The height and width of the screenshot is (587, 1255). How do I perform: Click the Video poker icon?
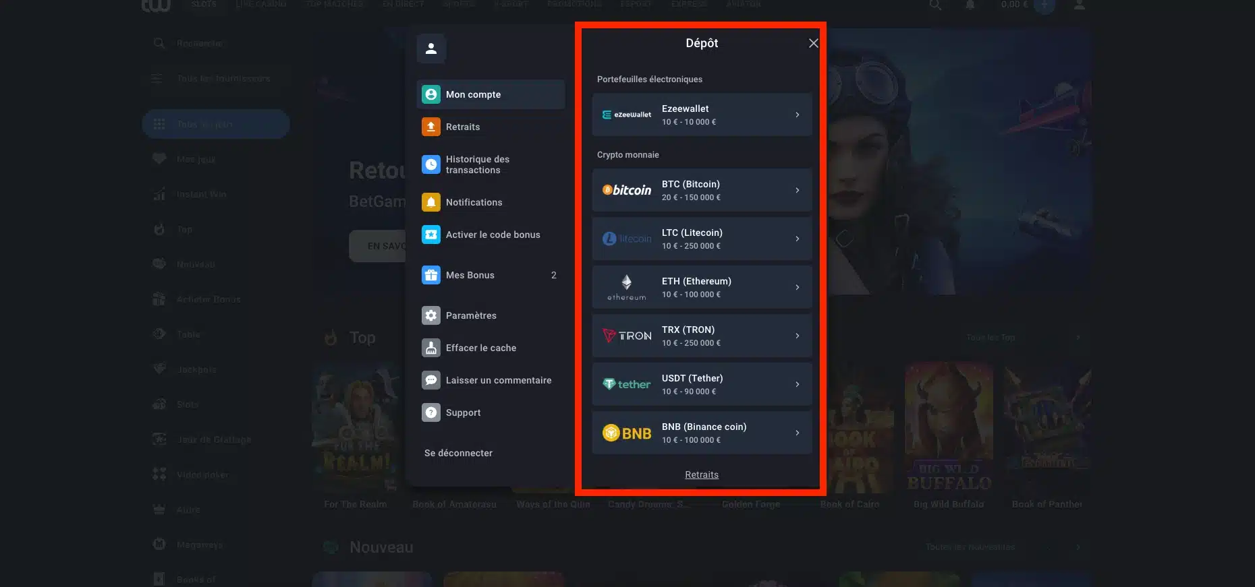159,474
